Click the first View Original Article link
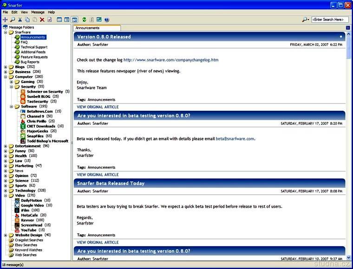This screenshot has width=353, height=269. tap(98, 107)
